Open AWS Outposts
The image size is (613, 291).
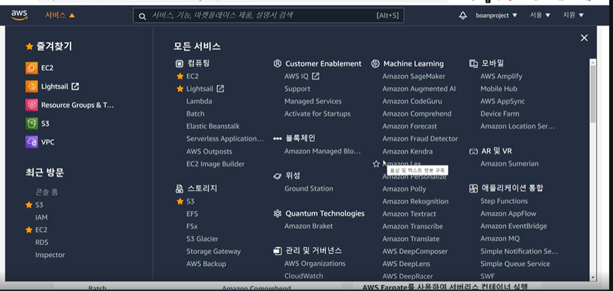tap(209, 151)
